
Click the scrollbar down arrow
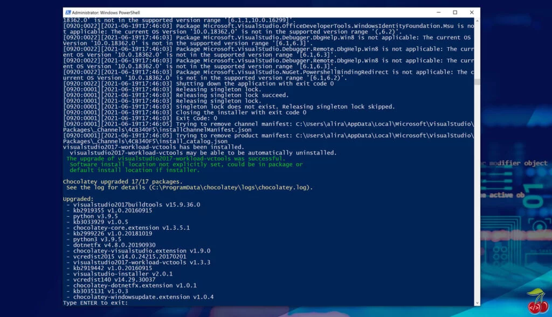(x=477, y=303)
